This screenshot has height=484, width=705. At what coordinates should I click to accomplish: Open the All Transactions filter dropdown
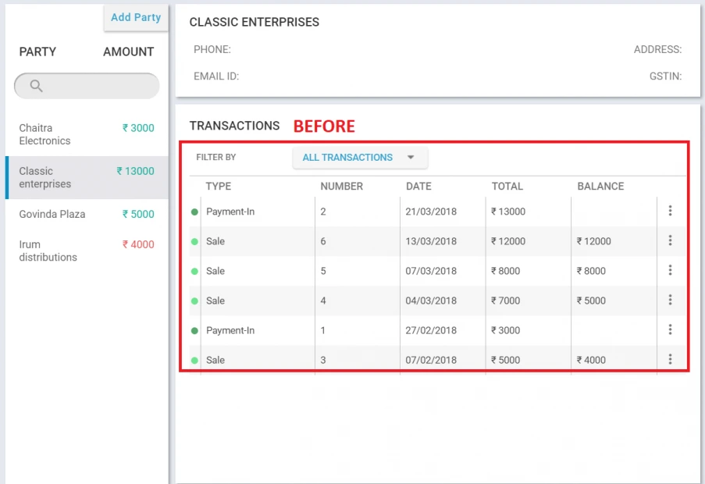coord(360,157)
